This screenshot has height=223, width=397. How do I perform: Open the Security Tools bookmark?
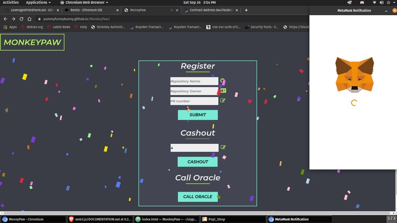pos(262,27)
